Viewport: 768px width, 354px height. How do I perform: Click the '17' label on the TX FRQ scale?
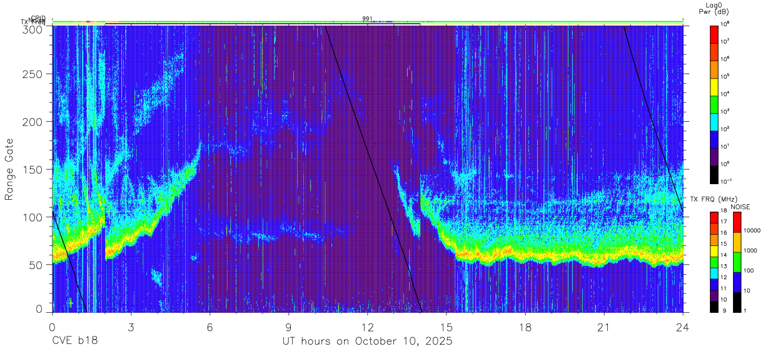724,222
